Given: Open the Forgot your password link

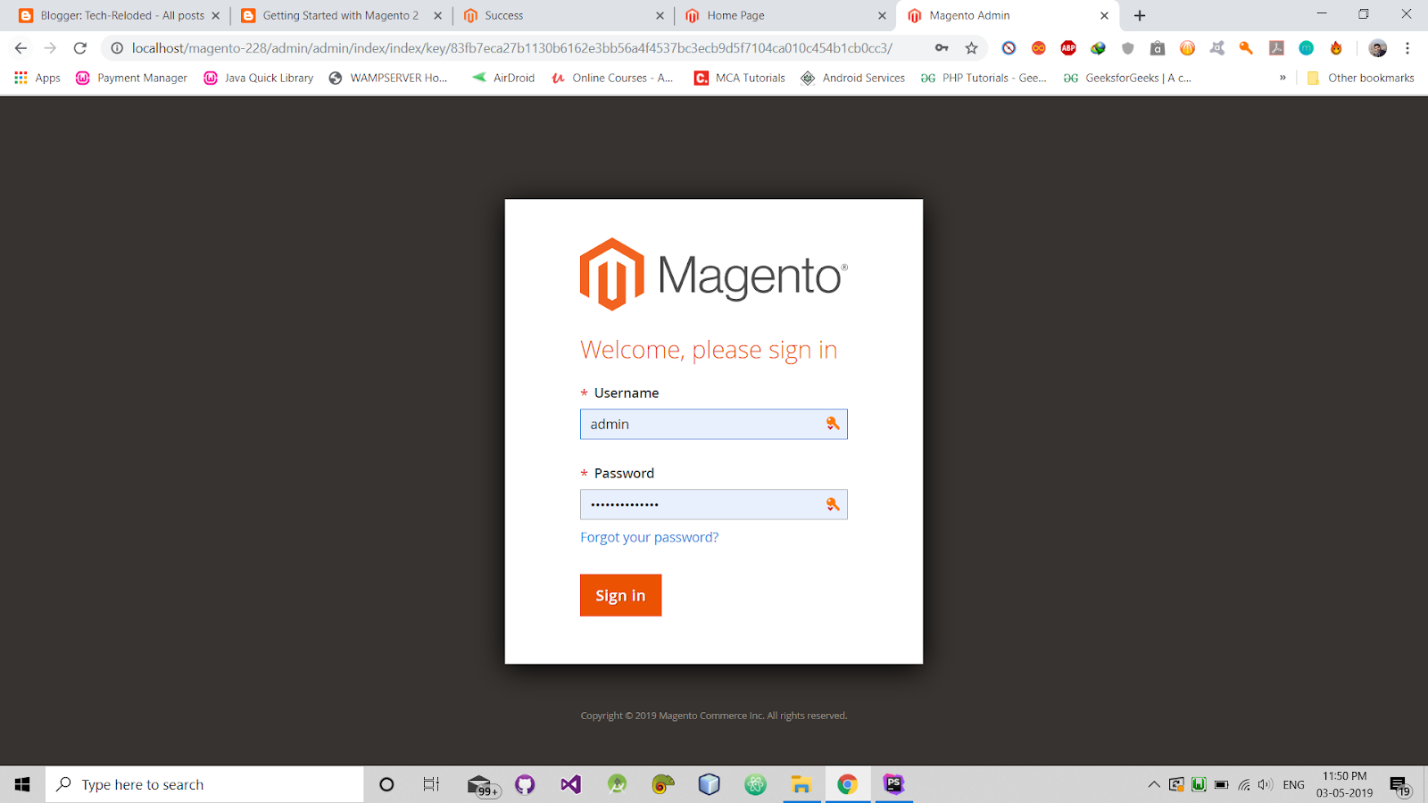Looking at the screenshot, I should click(649, 537).
